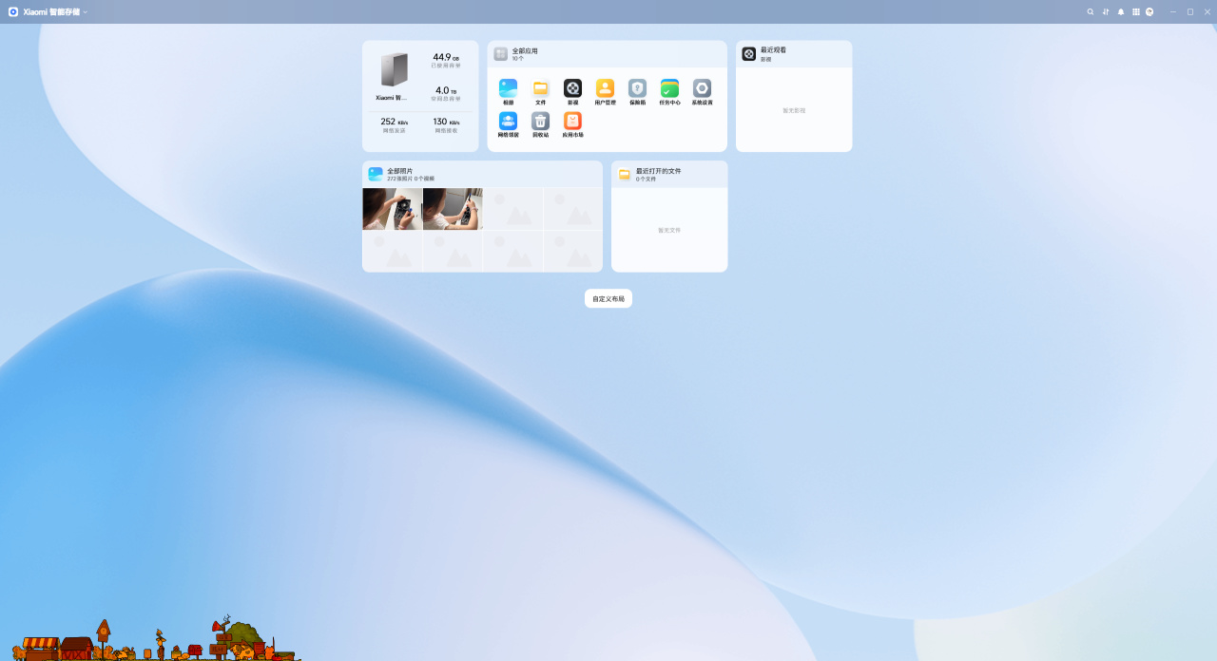Open the 文件 (Files) app icon

[540, 88]
